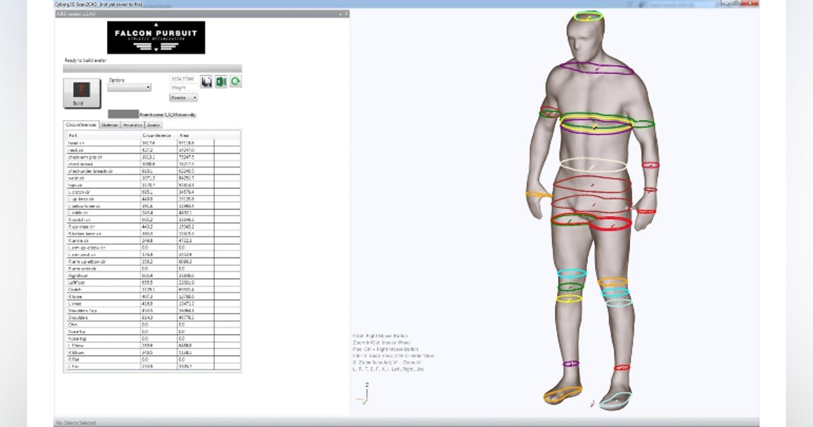Select the 'Crotch' row

(152, 289)
